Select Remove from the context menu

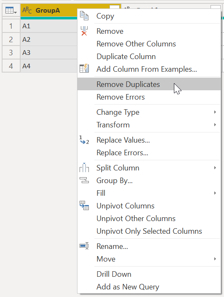(149, 31)
